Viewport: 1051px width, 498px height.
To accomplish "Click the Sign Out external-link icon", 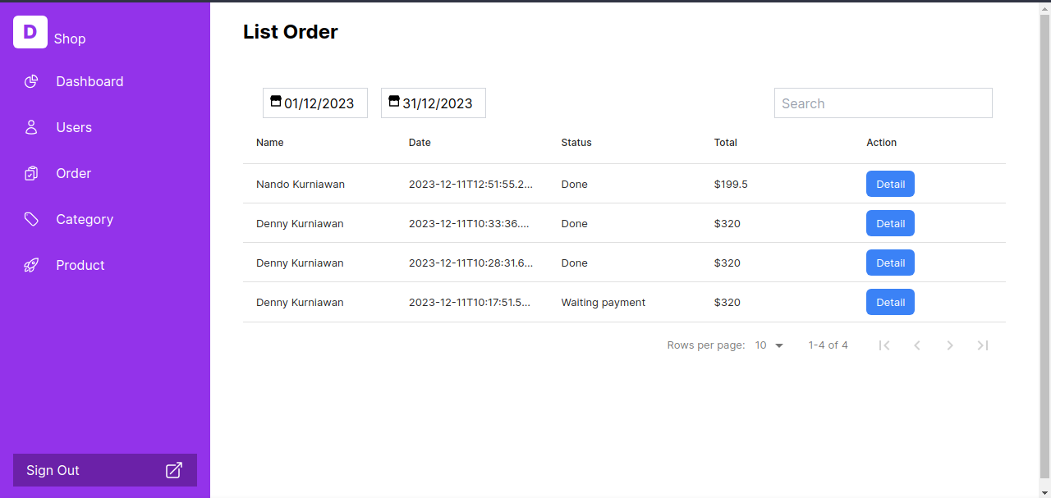I will (x=174, y=470).
